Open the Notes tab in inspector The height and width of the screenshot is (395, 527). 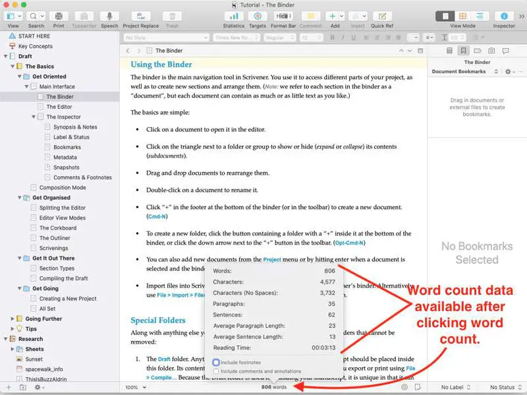tap(449, 51)
